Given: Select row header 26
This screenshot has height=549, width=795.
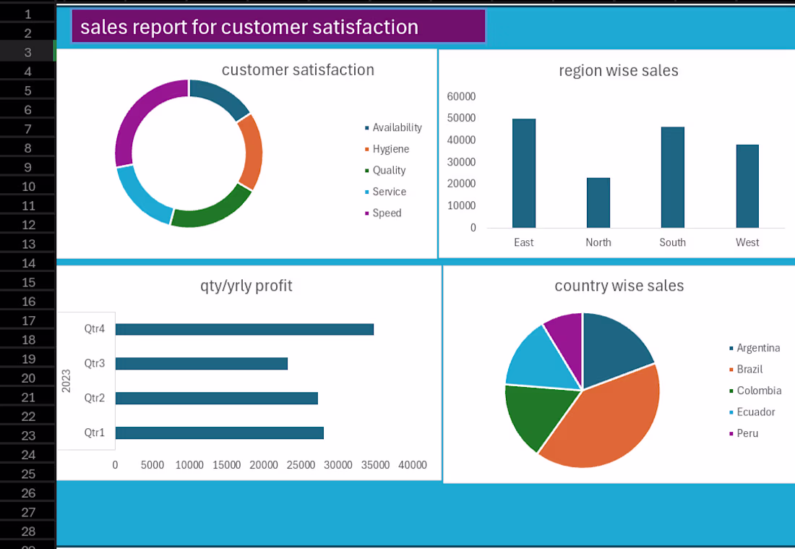Looking at the screenshot, I should pyautogui.click(x=27, y=493).
